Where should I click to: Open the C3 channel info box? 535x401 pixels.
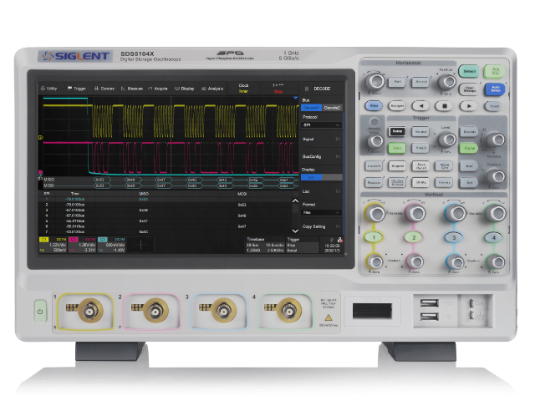click(x=111, y=245)
